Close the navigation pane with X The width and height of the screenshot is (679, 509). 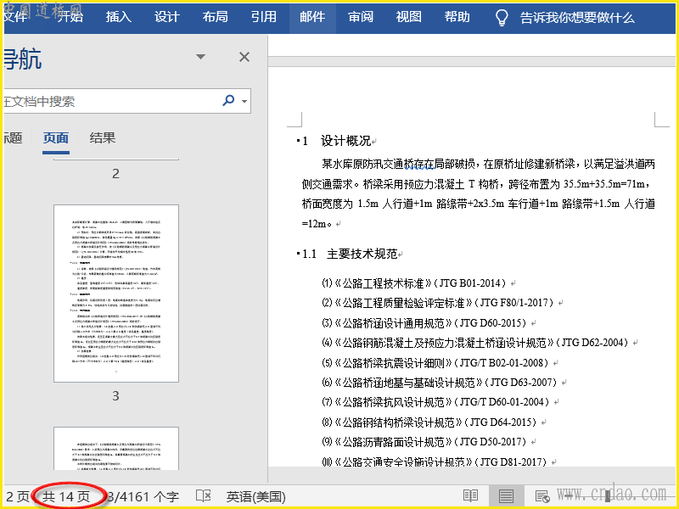coord(244,57)
